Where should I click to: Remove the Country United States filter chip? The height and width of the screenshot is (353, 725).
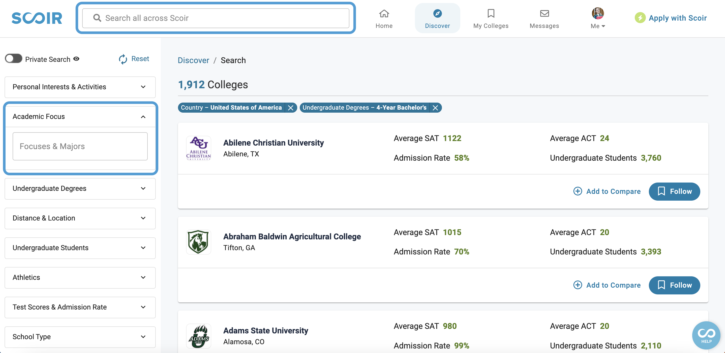(291, 108)
